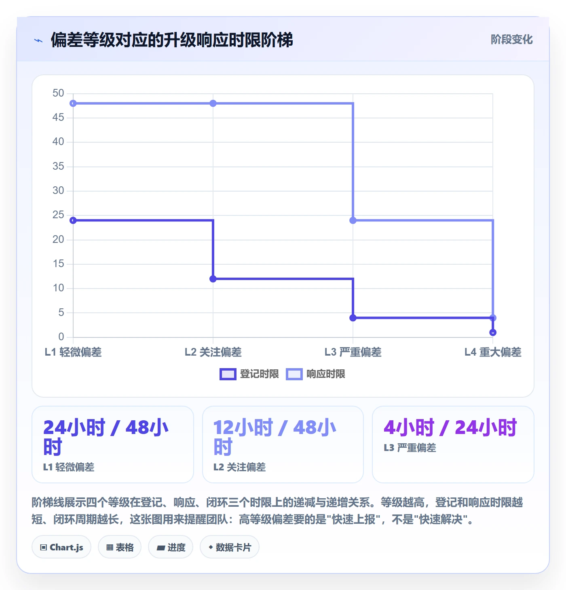This screenshot has width=566, height=590.
Task: Click the y-axis value 25
Action: coord(58,215)
